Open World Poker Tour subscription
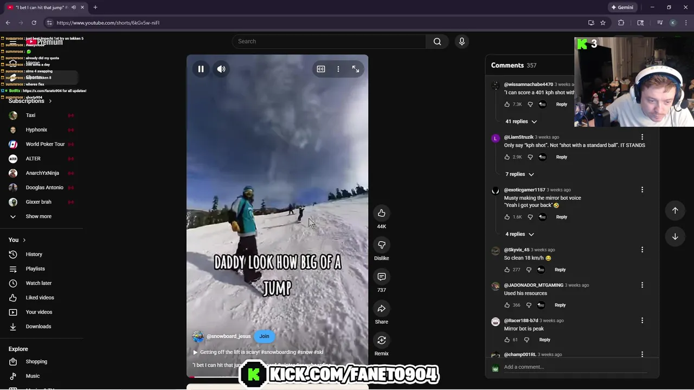The height and width of the screenshot is (390, 694). click(41, 144)
